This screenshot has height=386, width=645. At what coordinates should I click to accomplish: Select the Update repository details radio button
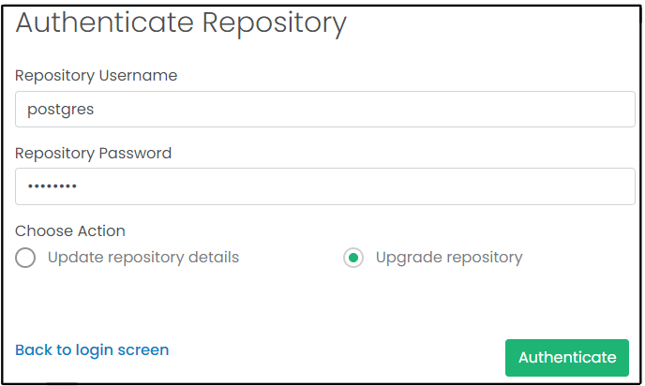coord(25,258)
